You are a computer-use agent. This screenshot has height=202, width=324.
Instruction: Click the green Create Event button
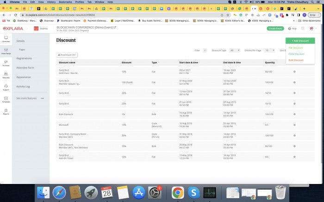coord(275,29)
